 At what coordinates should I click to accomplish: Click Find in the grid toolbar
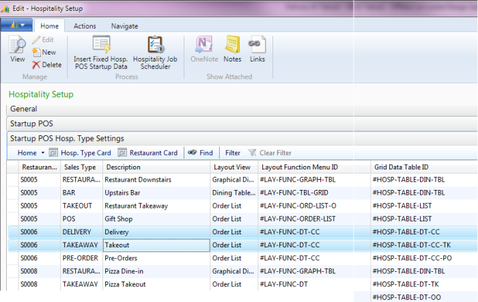(x=200, y=153)
